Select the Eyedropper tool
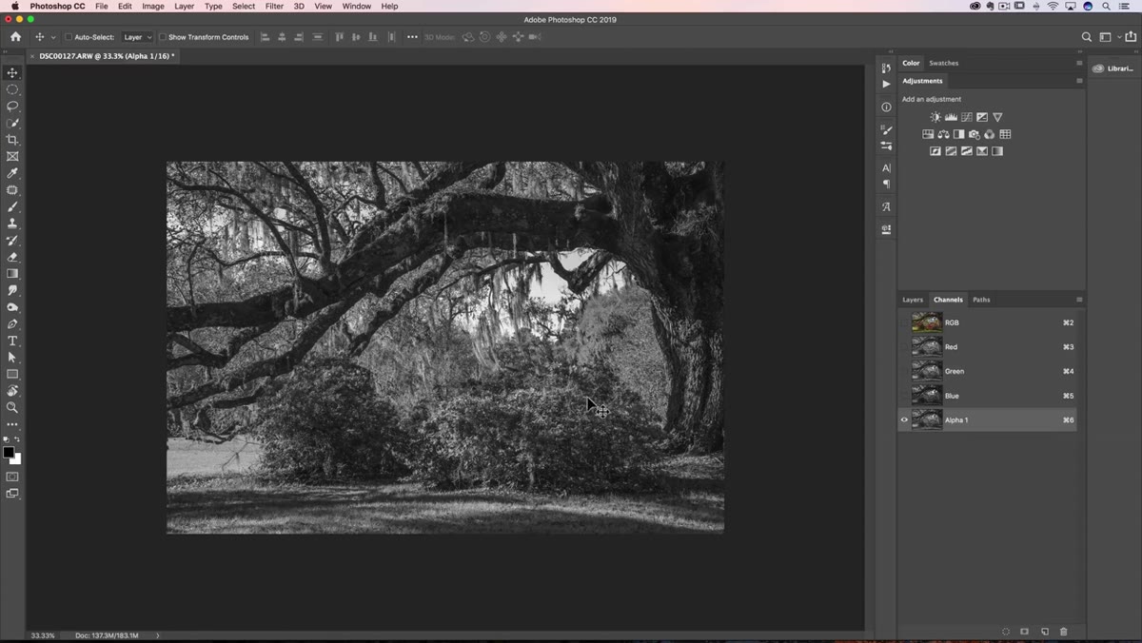 12,173
